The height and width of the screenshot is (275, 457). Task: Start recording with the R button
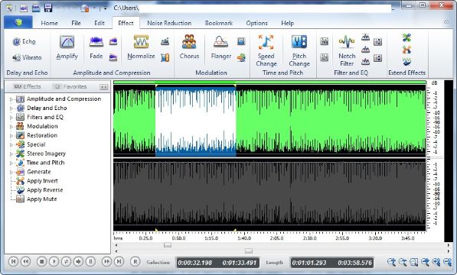coord(135,261)
